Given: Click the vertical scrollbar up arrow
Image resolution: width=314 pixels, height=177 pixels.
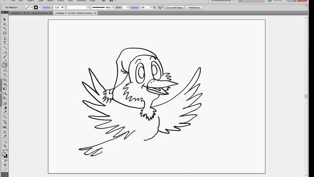Looking at the screenshot, I should (306, 18).
